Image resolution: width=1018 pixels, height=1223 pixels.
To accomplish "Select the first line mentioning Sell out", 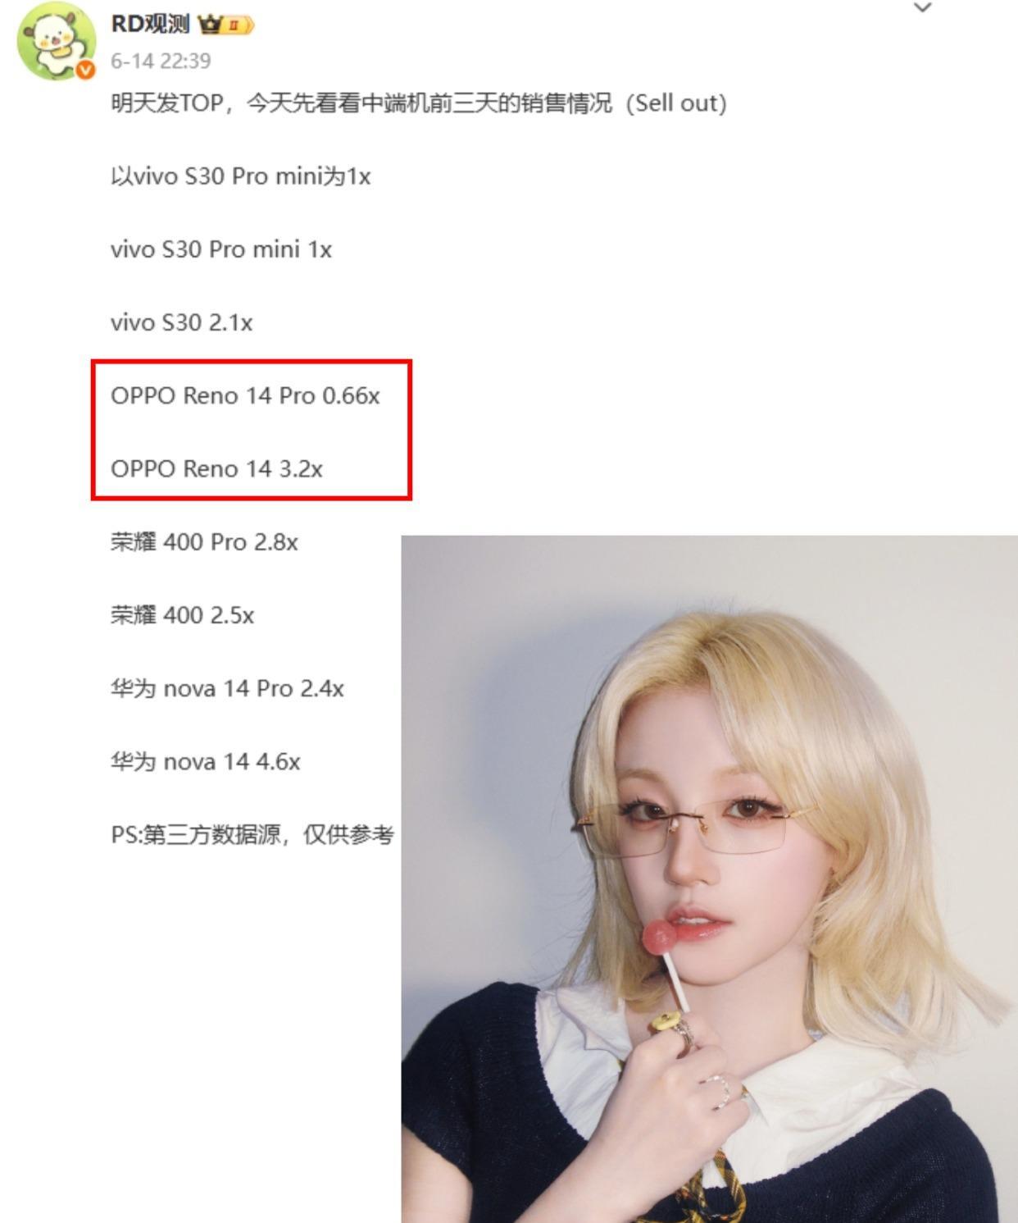I will point(419,103).
